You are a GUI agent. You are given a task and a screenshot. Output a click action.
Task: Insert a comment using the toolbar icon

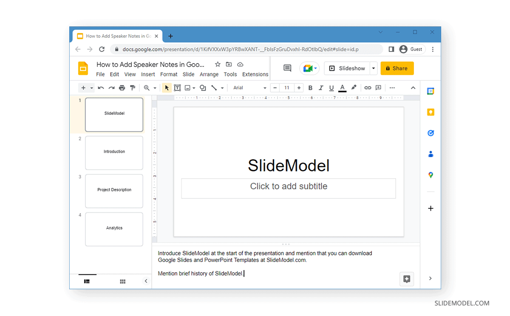click(378, 88)
